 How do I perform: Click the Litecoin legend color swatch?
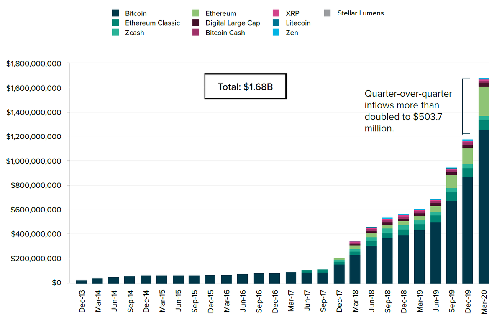(276, 23)
